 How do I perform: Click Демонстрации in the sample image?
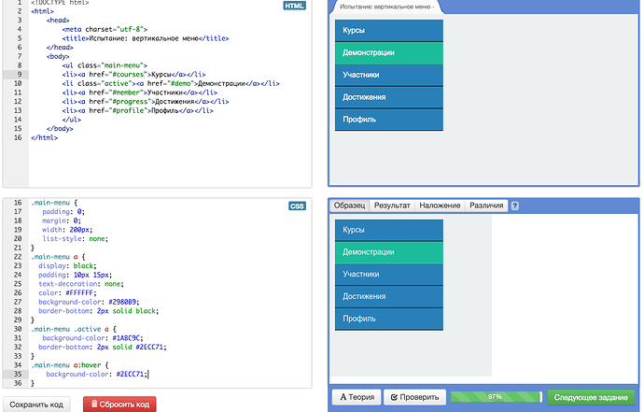coord(389,252)
